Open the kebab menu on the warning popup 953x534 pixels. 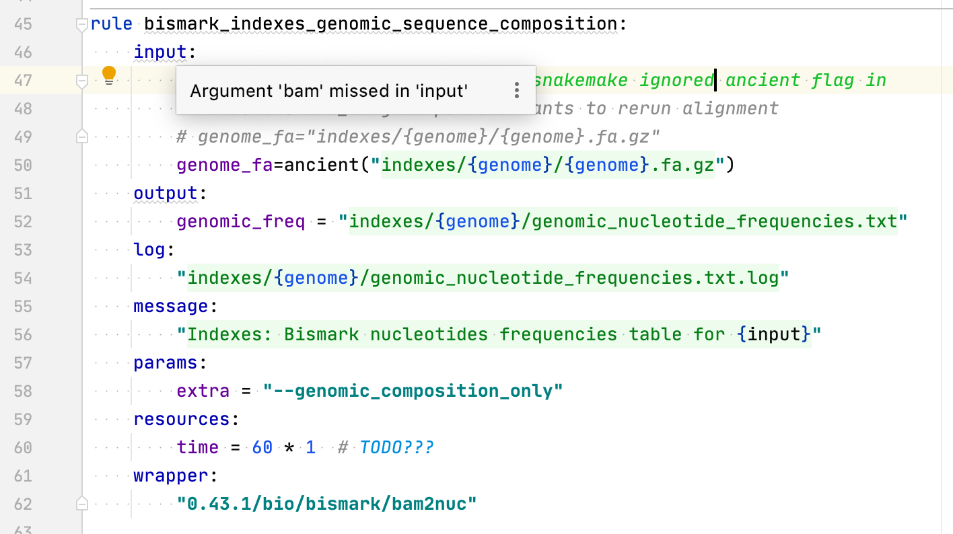pyautogui.click(x=517, y=90)
